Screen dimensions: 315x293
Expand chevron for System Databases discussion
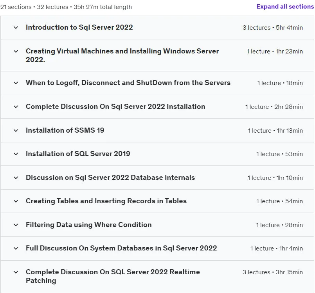(16, 249)
